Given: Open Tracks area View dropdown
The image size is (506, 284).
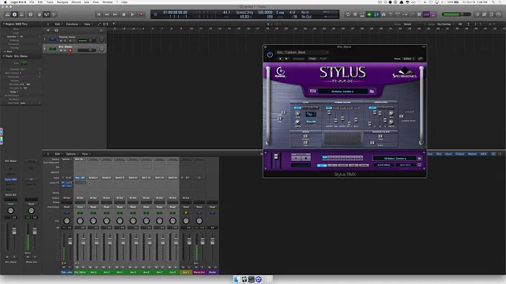Looking at the screenshot, I should [x=88, y=24].
